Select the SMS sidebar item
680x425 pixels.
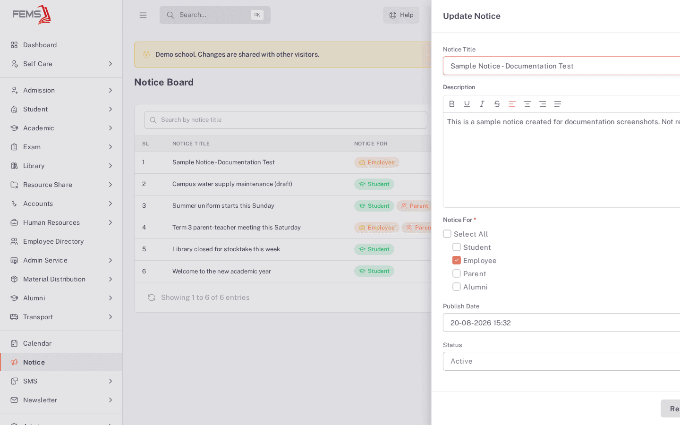[x=61, y=381]
